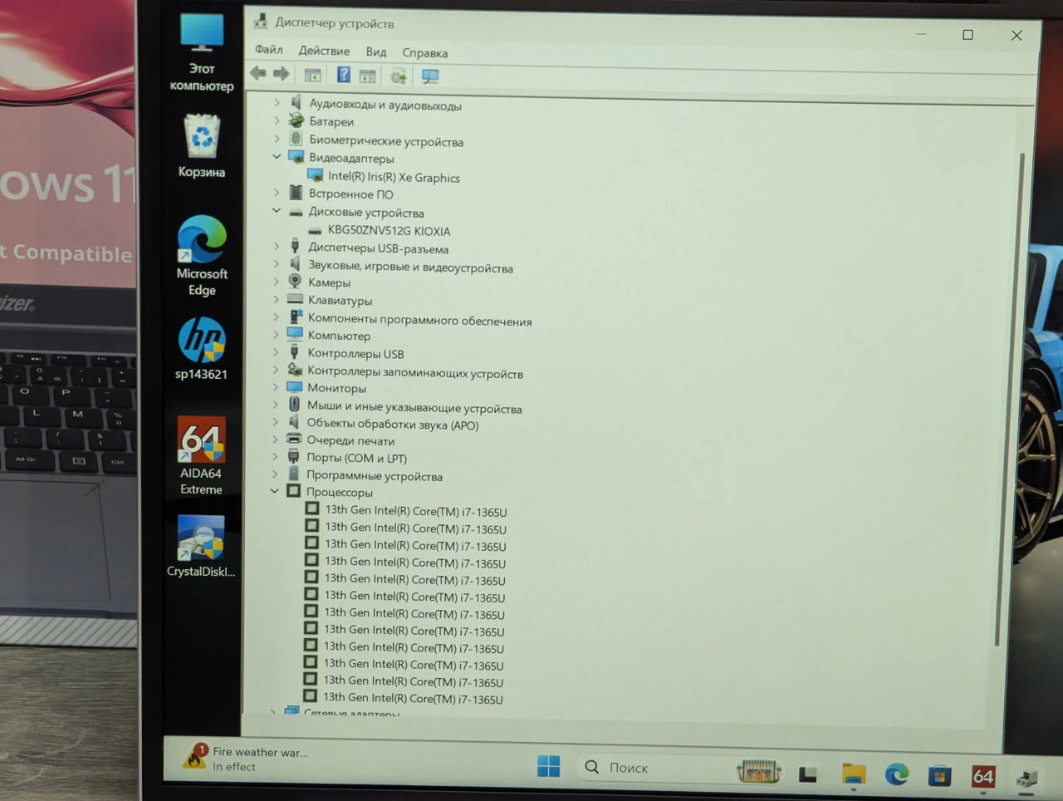Expand the Порты (COM и LPT) node
This screenshot has width=1063, height=801.
(x=275, y=457)
